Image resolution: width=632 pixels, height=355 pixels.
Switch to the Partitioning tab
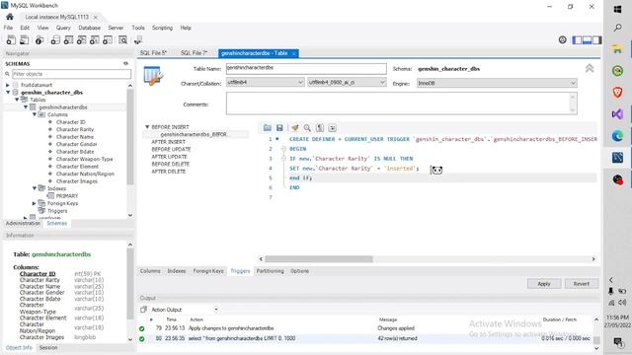click(270, 271)
